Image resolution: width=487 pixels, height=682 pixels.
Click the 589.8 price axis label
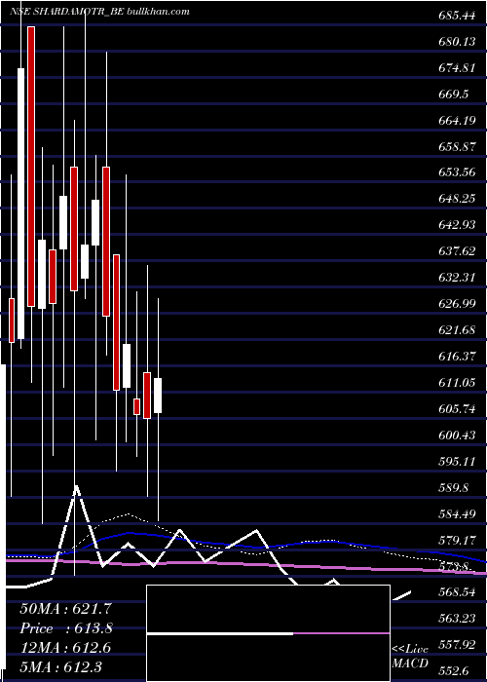click(x=454, y=487)
